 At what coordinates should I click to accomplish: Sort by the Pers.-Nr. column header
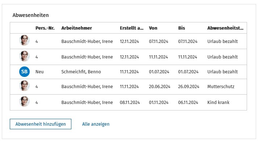click(45, 28)
